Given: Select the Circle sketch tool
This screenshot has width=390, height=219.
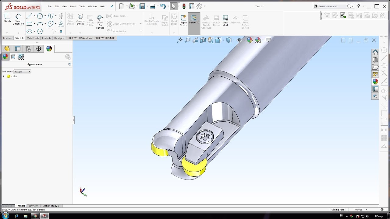Looking at the screenshot, I should coord(40,16).
